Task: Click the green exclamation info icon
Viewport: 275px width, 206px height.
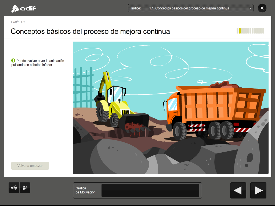Action: tap(13, 61)
